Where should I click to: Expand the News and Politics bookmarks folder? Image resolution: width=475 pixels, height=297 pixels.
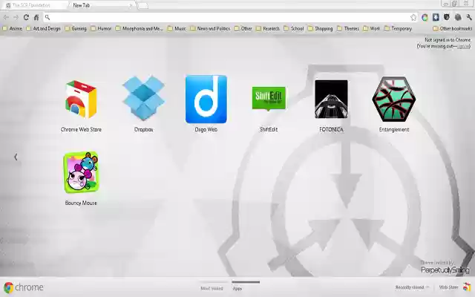(x=210, y=28)
